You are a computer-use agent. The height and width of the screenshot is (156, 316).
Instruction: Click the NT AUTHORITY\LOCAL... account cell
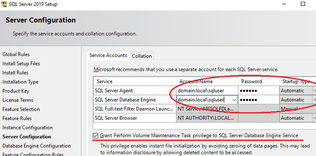coord(207,118)
